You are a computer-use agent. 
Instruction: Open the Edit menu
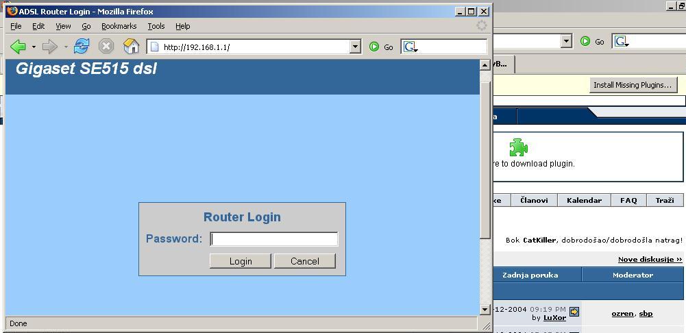click(38, 26)
